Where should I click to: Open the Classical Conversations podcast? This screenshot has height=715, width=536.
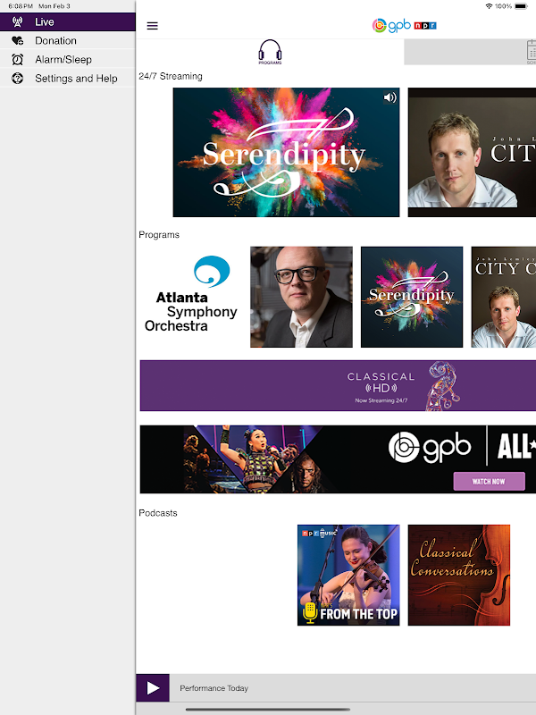pyautogui.click(x=459, y=575)
